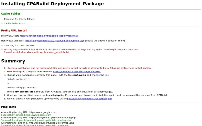Click 'Attempting to ping URL: https://www.google.com'
Image resolution: width=202 pixels, height=126 pixels.
pos(29,112)
